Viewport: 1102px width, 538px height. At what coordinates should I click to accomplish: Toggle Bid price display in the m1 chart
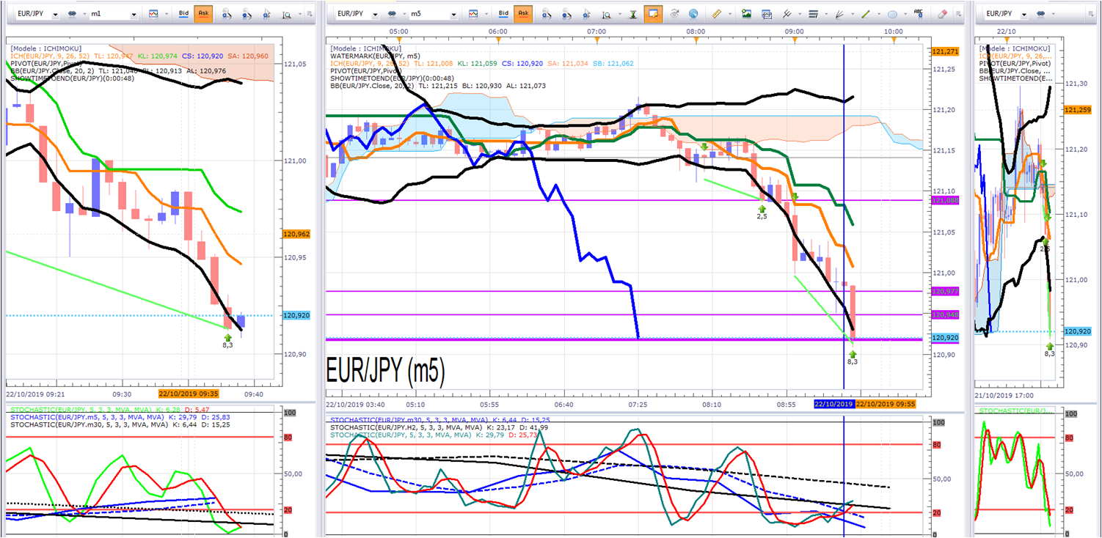click(184, 13)
